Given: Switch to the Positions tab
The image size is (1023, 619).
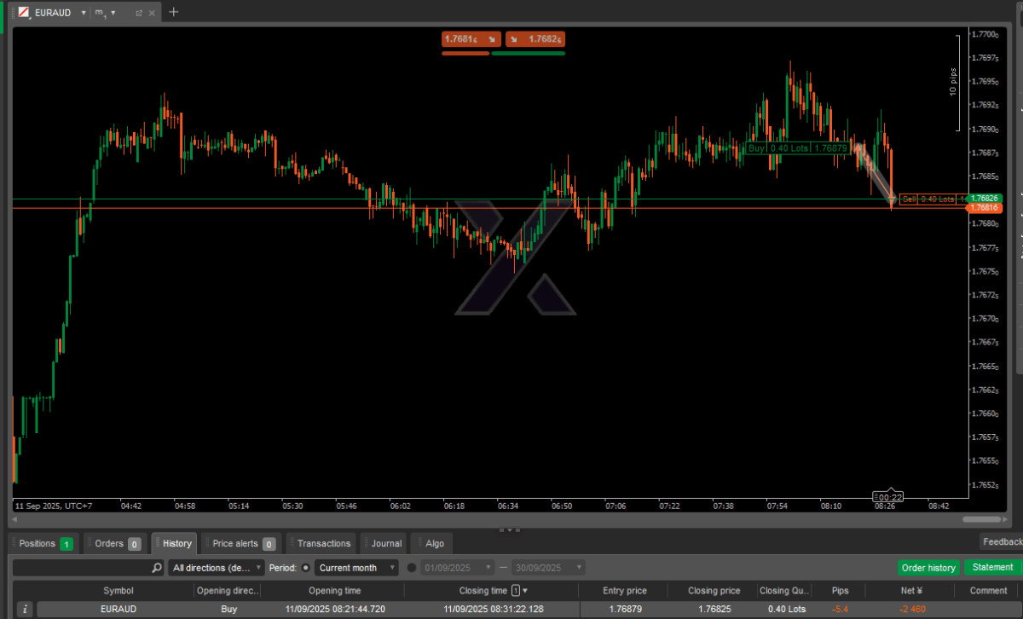Looking at the screenshot, I should [43, 543].
